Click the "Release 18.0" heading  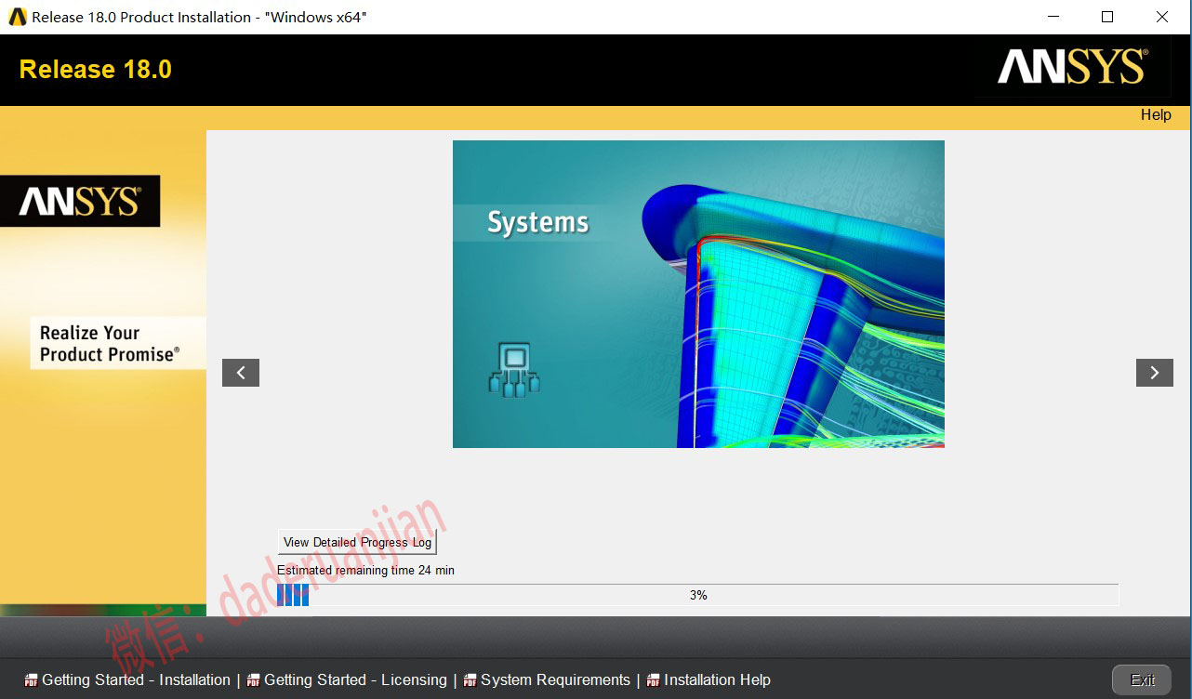pyautogui.click(x=96, y=70)
